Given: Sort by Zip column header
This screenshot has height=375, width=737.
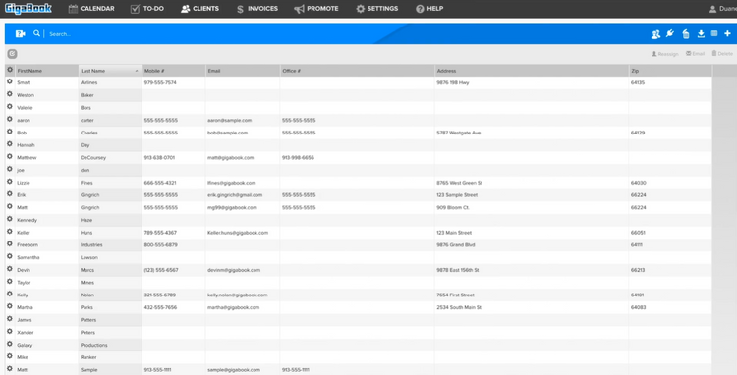Looking at the screenshot, I should click(x=670, y=71).
